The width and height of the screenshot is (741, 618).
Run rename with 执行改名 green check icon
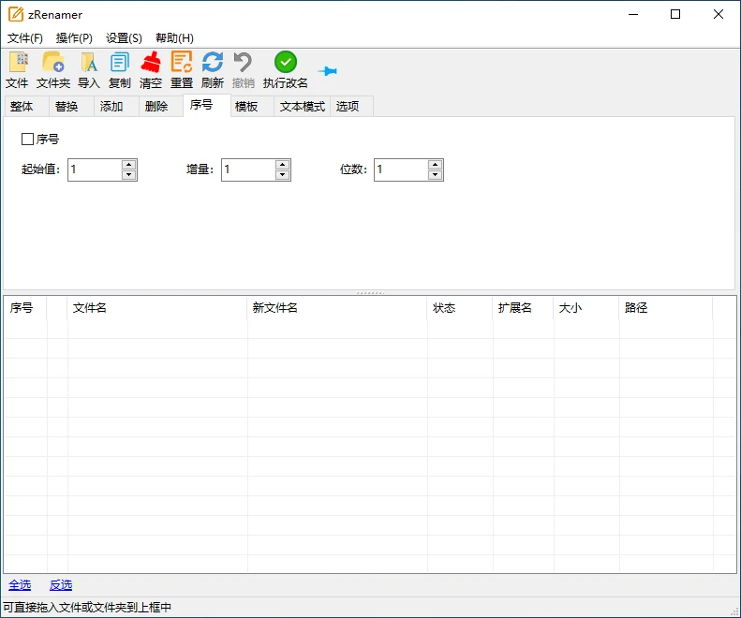286,63
